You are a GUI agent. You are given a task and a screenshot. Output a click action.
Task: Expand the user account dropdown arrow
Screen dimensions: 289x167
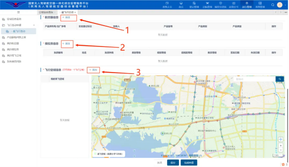click(286, 5)
